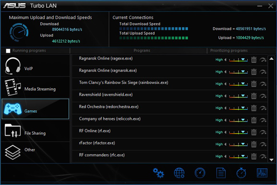Open the globe network settings icon
The width and height of the screenshot is (277, 185).
click(x=179, y=173)
